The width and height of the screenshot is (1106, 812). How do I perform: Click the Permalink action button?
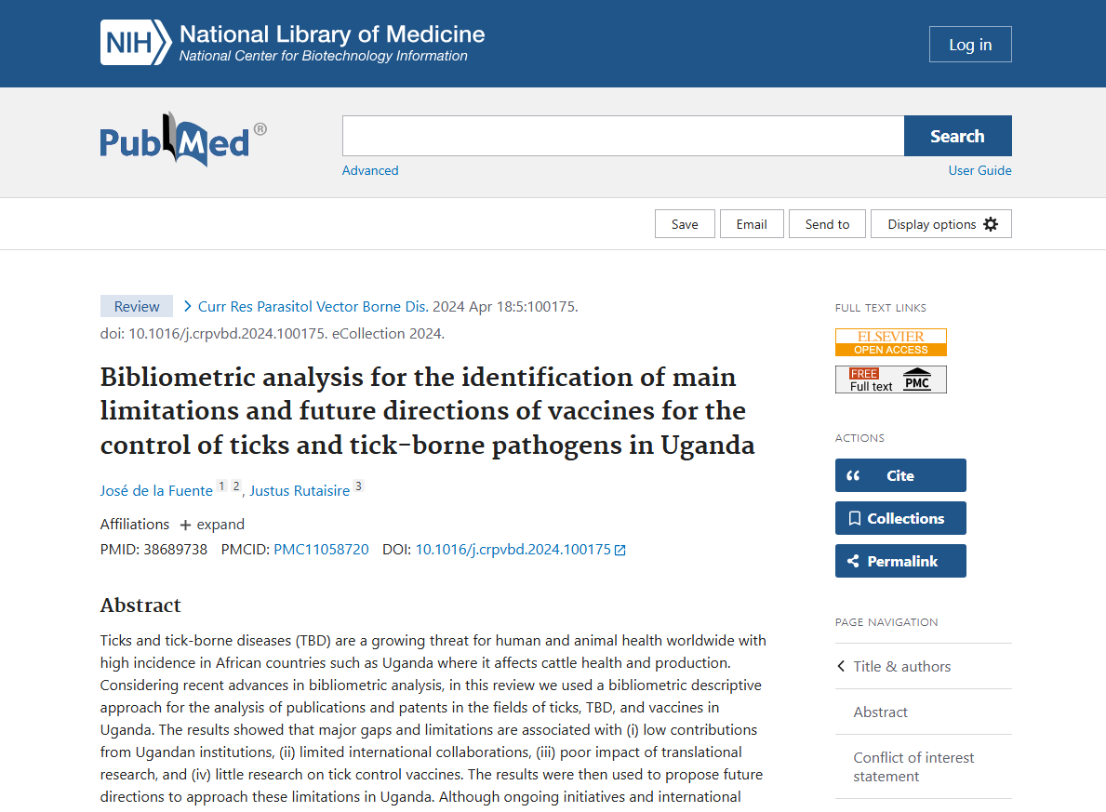(900, 561)
